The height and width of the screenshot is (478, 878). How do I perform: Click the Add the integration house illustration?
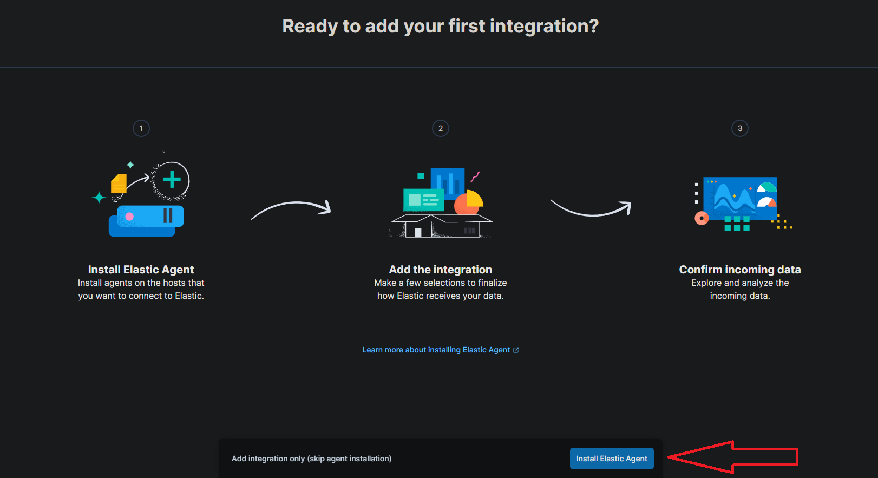click(x=441, y=203)
